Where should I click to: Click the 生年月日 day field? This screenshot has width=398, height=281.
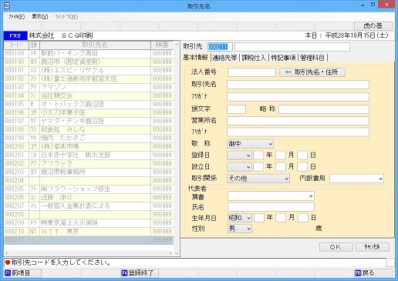pos(303,218)
